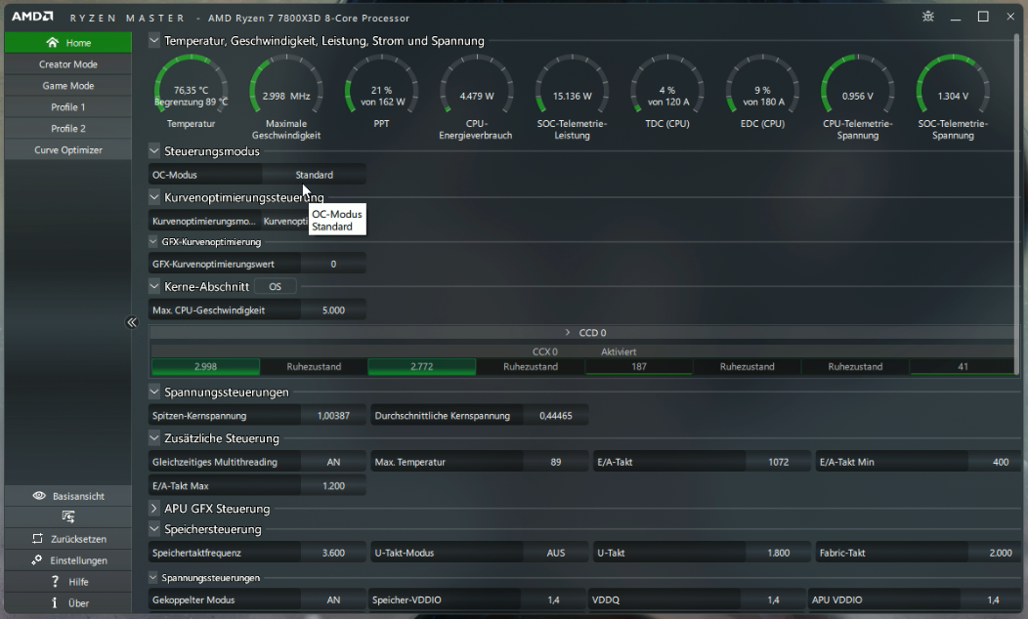
Task: Collapse Steuerungsmodus section
Action: pos(154,151)
